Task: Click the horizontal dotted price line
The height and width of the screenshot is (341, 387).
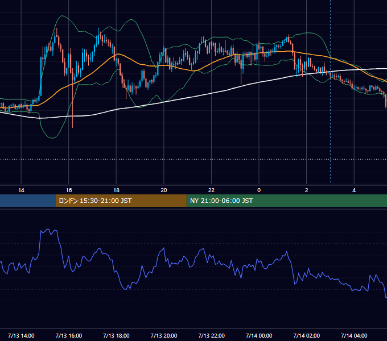Action: [193, 159]
